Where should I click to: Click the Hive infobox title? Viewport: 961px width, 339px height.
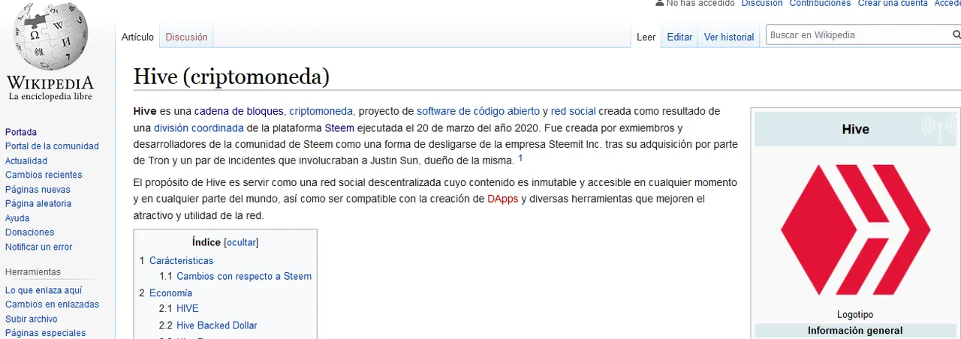855,129
